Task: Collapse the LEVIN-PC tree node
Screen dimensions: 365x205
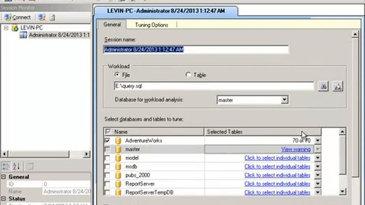Action: coord(6,28)
